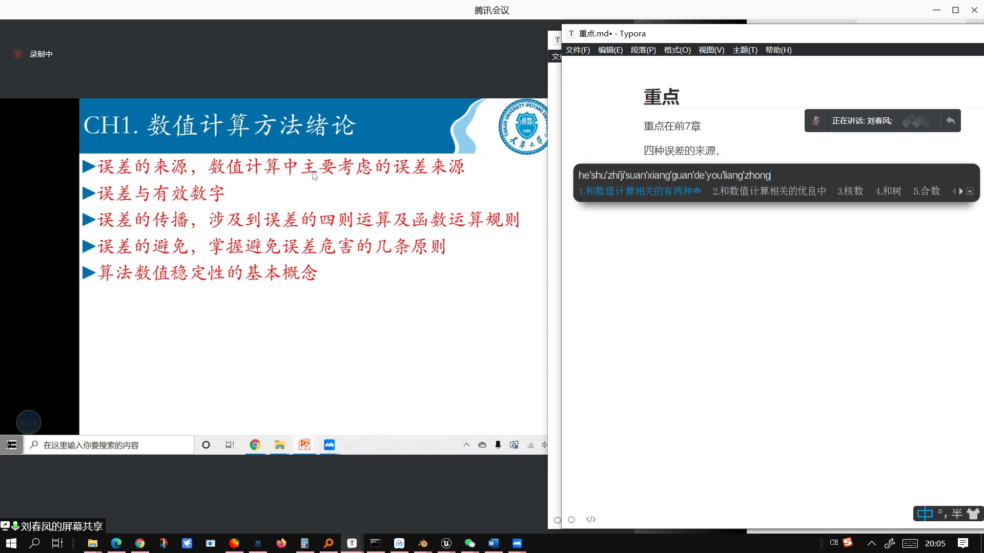Image resolution: width=984 pixels, height=553 pixels.
Task: Select 主题(T) menu in Typora
Action: pyautogui.click(x=744, y=49)
